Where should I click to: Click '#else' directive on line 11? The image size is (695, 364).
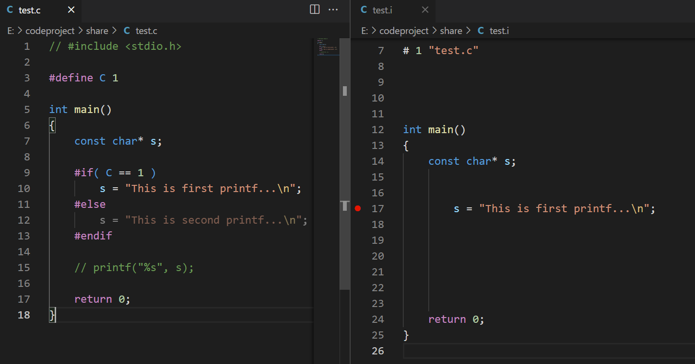coord(90,205)
